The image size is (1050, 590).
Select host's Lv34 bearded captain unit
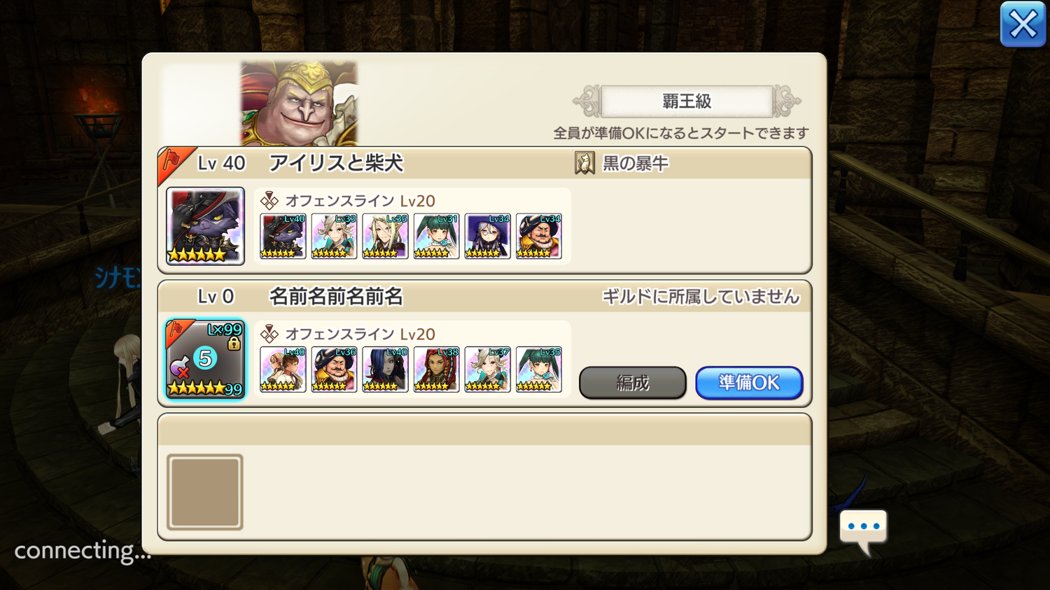(539, 237)
